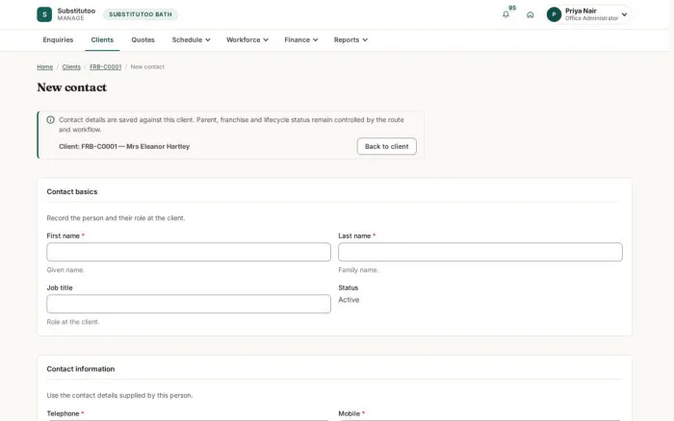
Task: Click the 'Office Administrator' role text
Action: pos(591,18)
